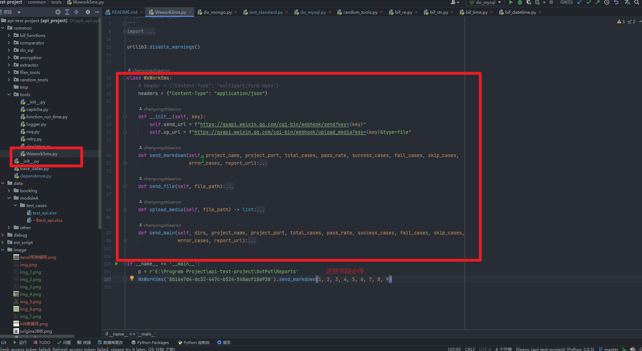Expand the bif_functions folder
Viewport: 642px width, 351px height.
click(9, 35)
